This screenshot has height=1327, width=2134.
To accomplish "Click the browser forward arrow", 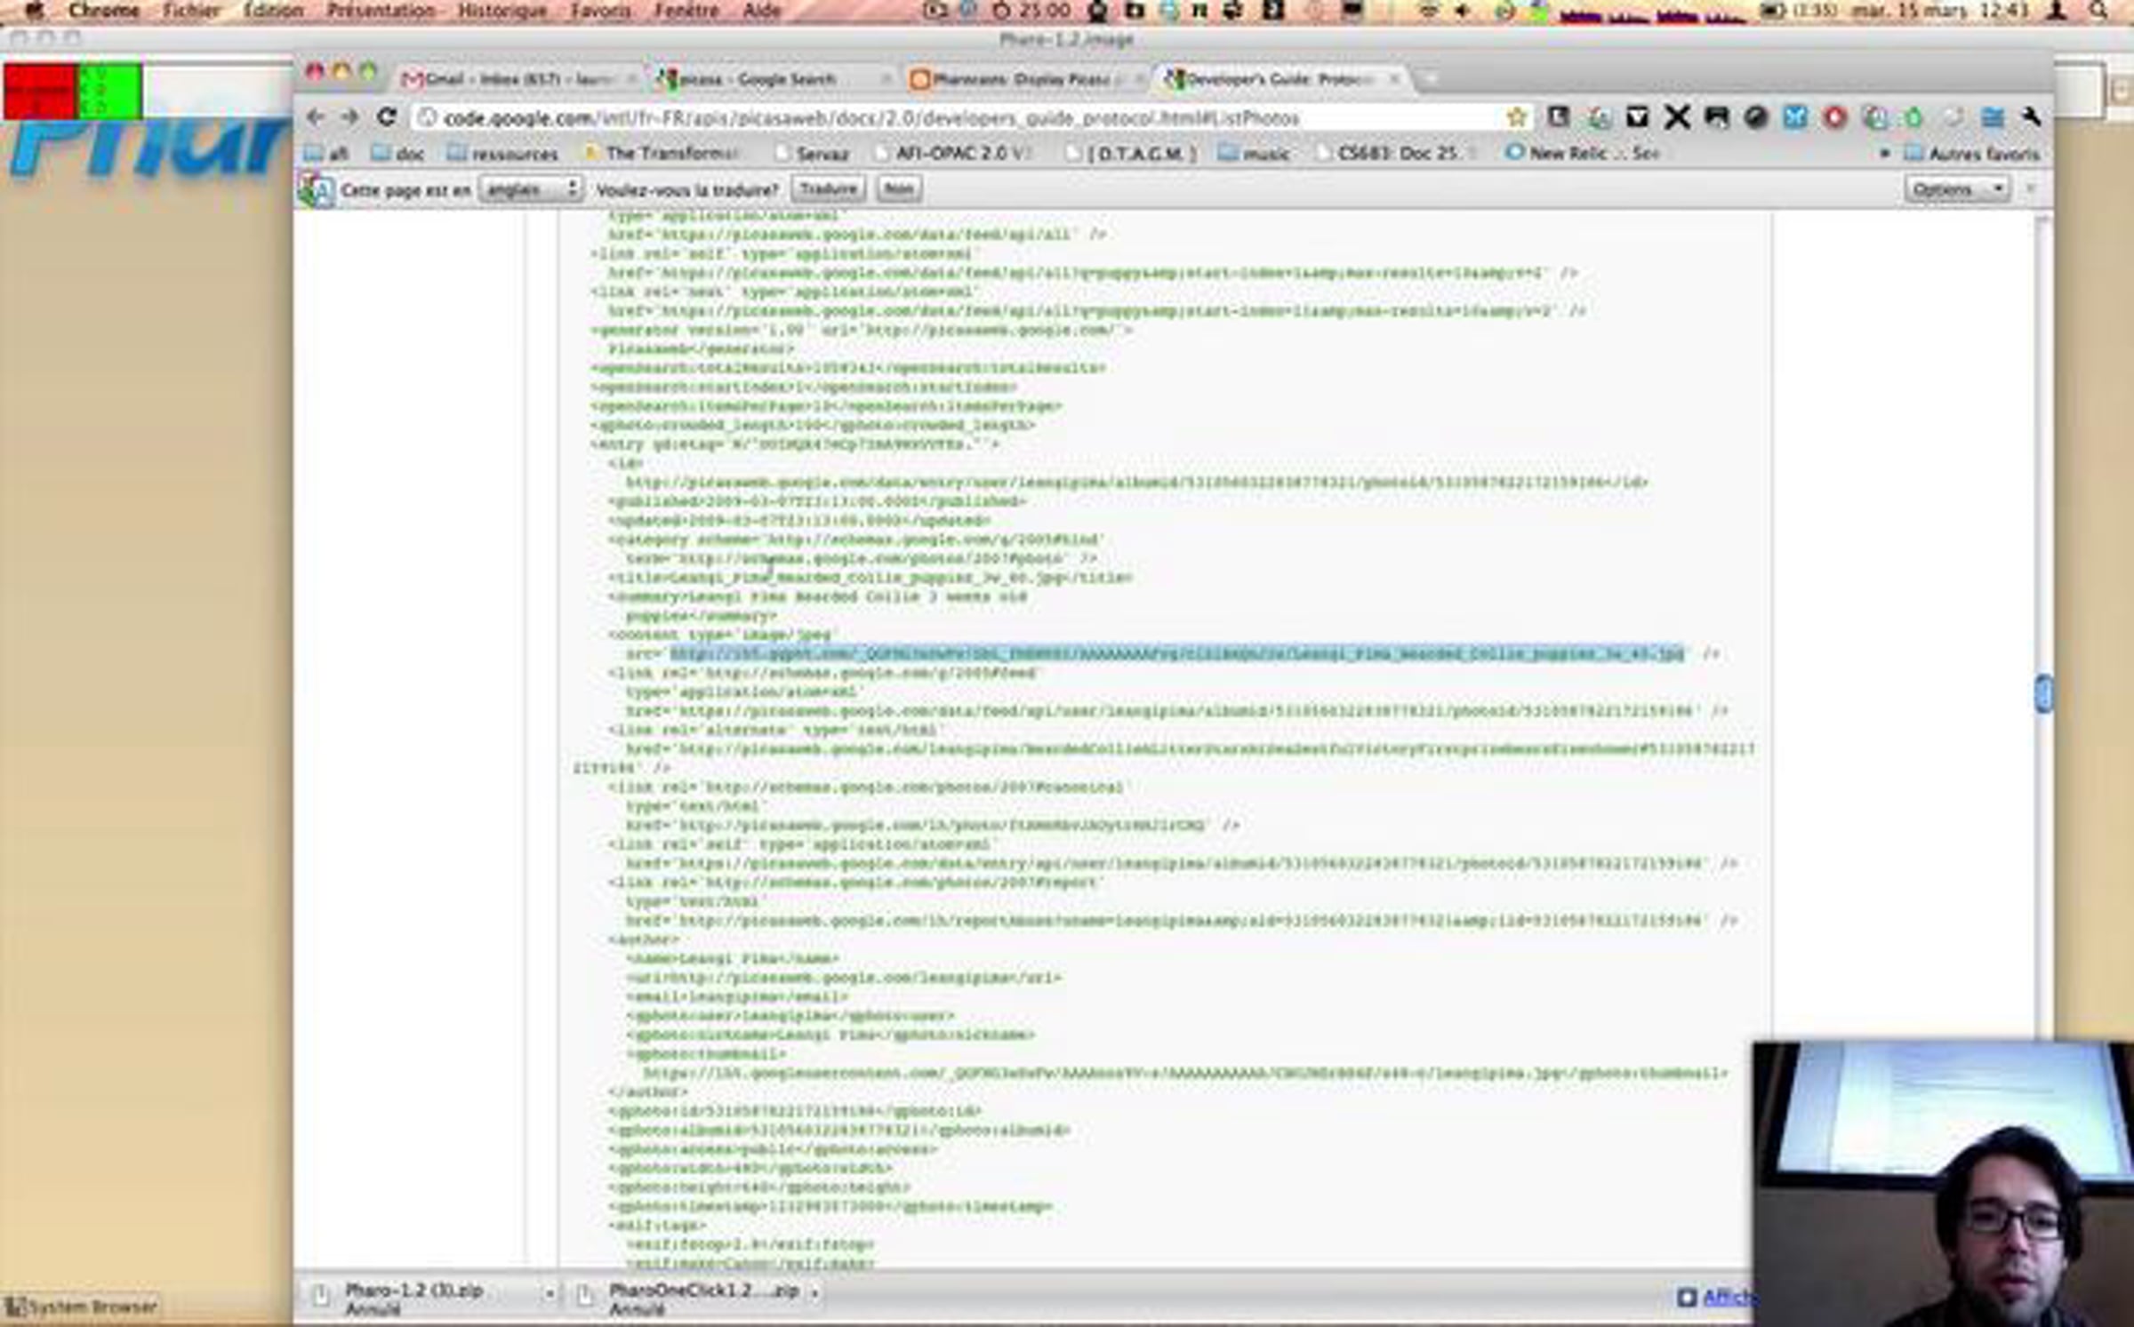I will tap(350, 117).
